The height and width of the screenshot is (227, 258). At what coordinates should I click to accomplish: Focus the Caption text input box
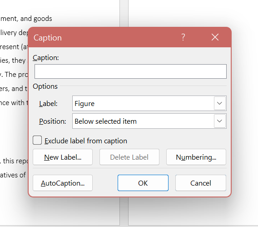130,71
